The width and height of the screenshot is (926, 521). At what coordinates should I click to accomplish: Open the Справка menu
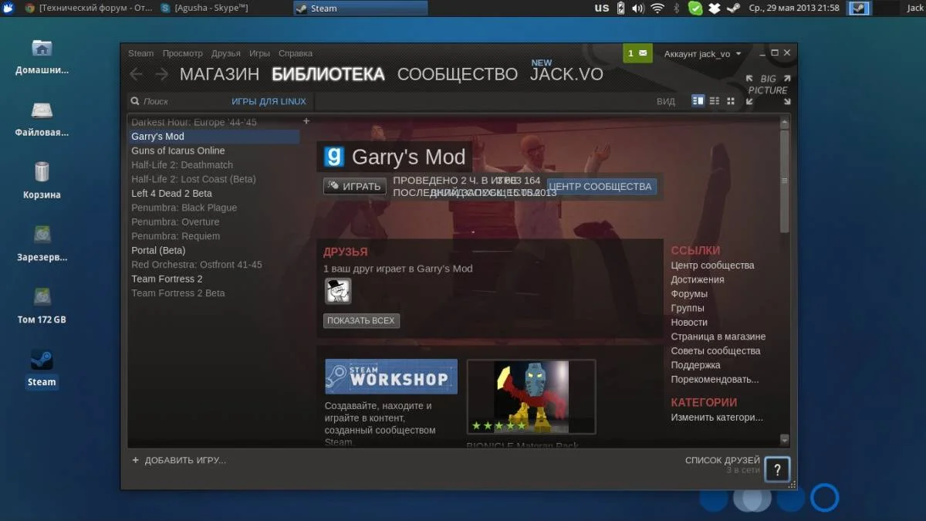[296, 53]
